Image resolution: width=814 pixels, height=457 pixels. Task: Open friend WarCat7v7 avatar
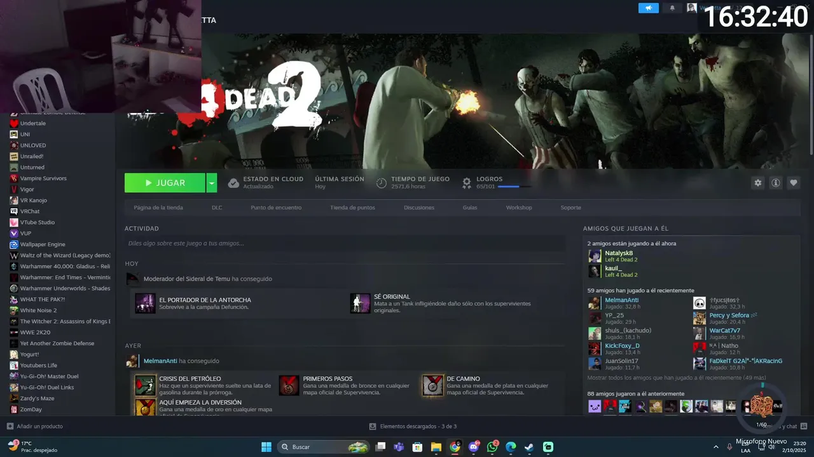(x=700, y=333)
